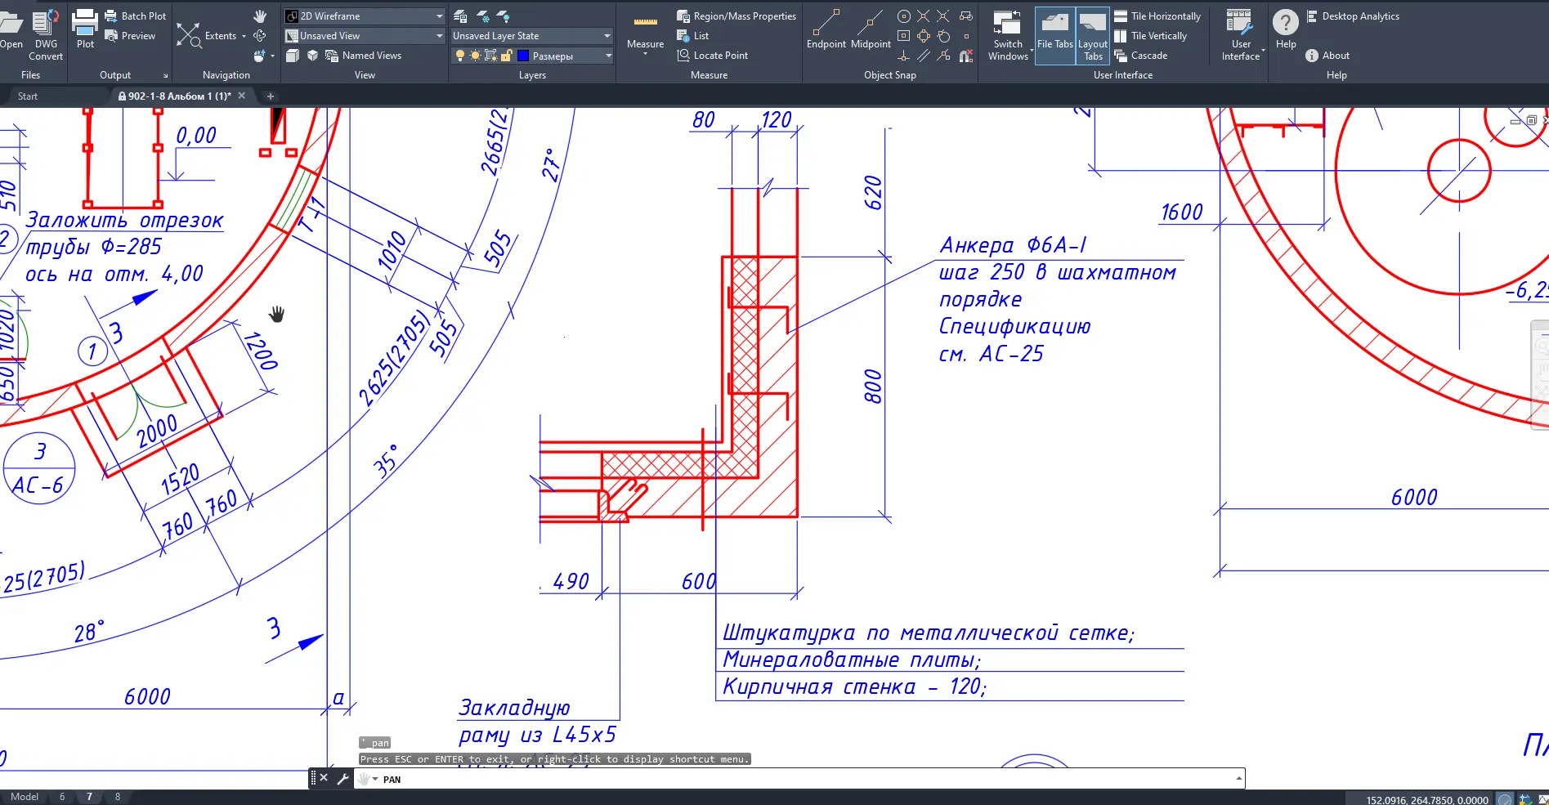Toggle the Endpoint object snap
This screenshot has height=805, width=1549.
(826, 31)
